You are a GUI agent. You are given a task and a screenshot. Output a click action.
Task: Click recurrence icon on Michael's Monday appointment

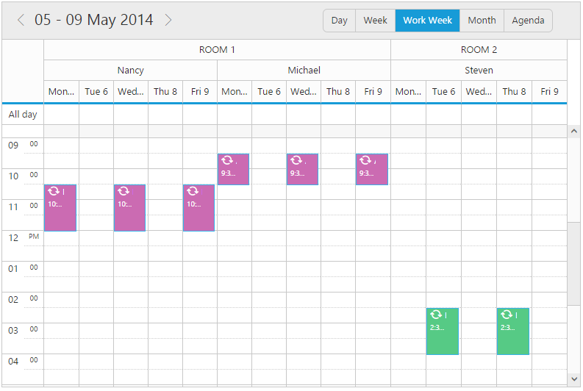click(x=226, y=160)
